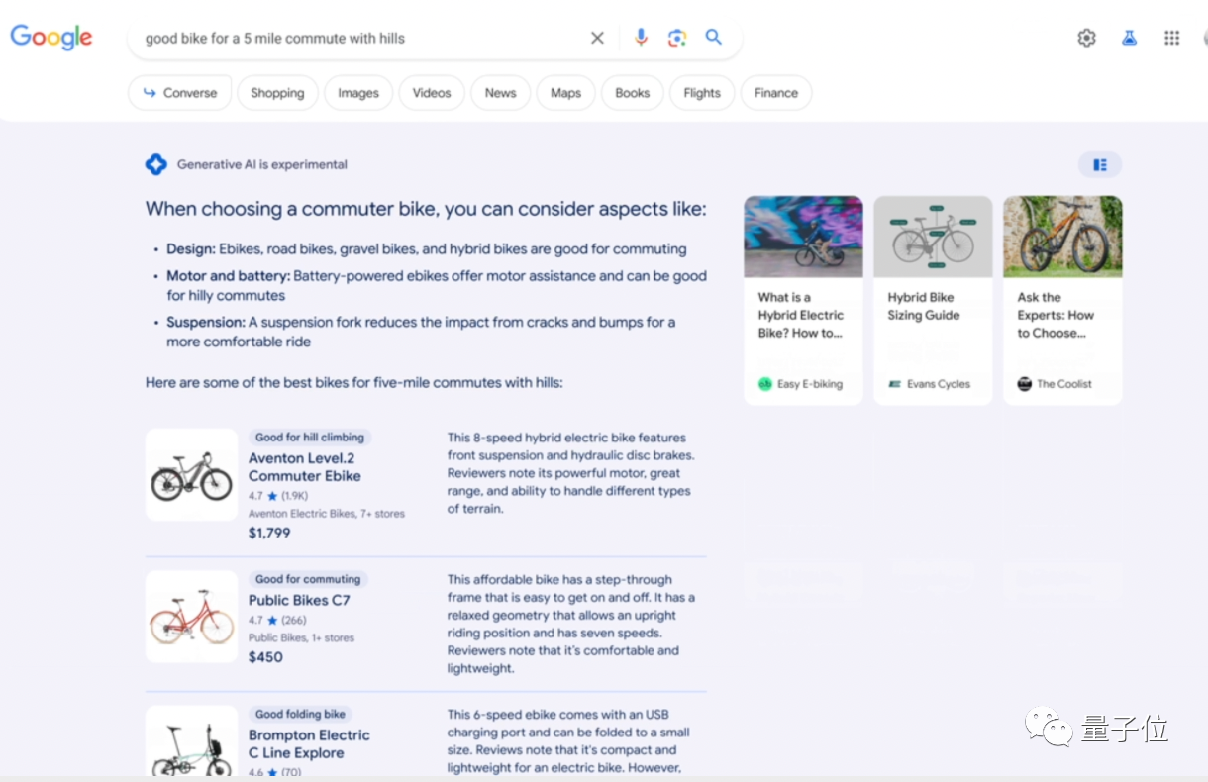Clear the search query with X icon
1208x782 pixels.
597,38
